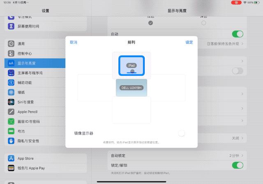This screenshot has height=184, width=263.
Task: Choose the dark appearance radio button
Action: [203, 23]
